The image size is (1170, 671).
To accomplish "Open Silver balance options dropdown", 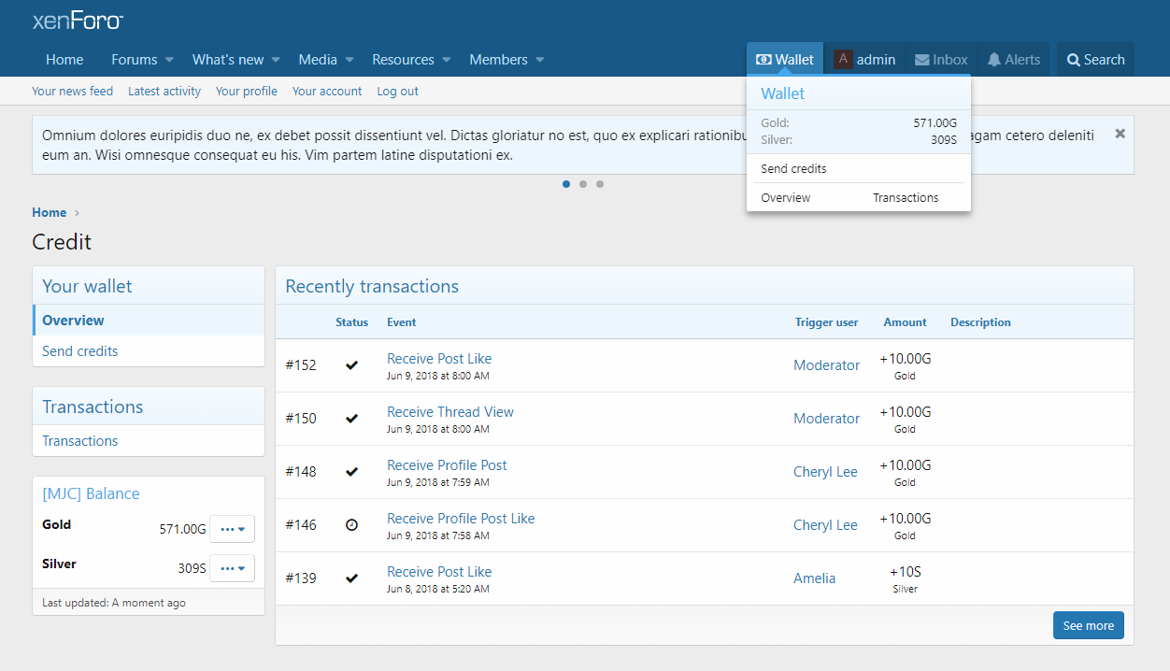I will pyautogui.click(x=232, y=568).
